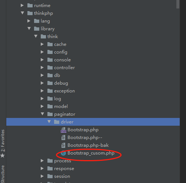Collapse the driver folder arrow

point(49,122)
